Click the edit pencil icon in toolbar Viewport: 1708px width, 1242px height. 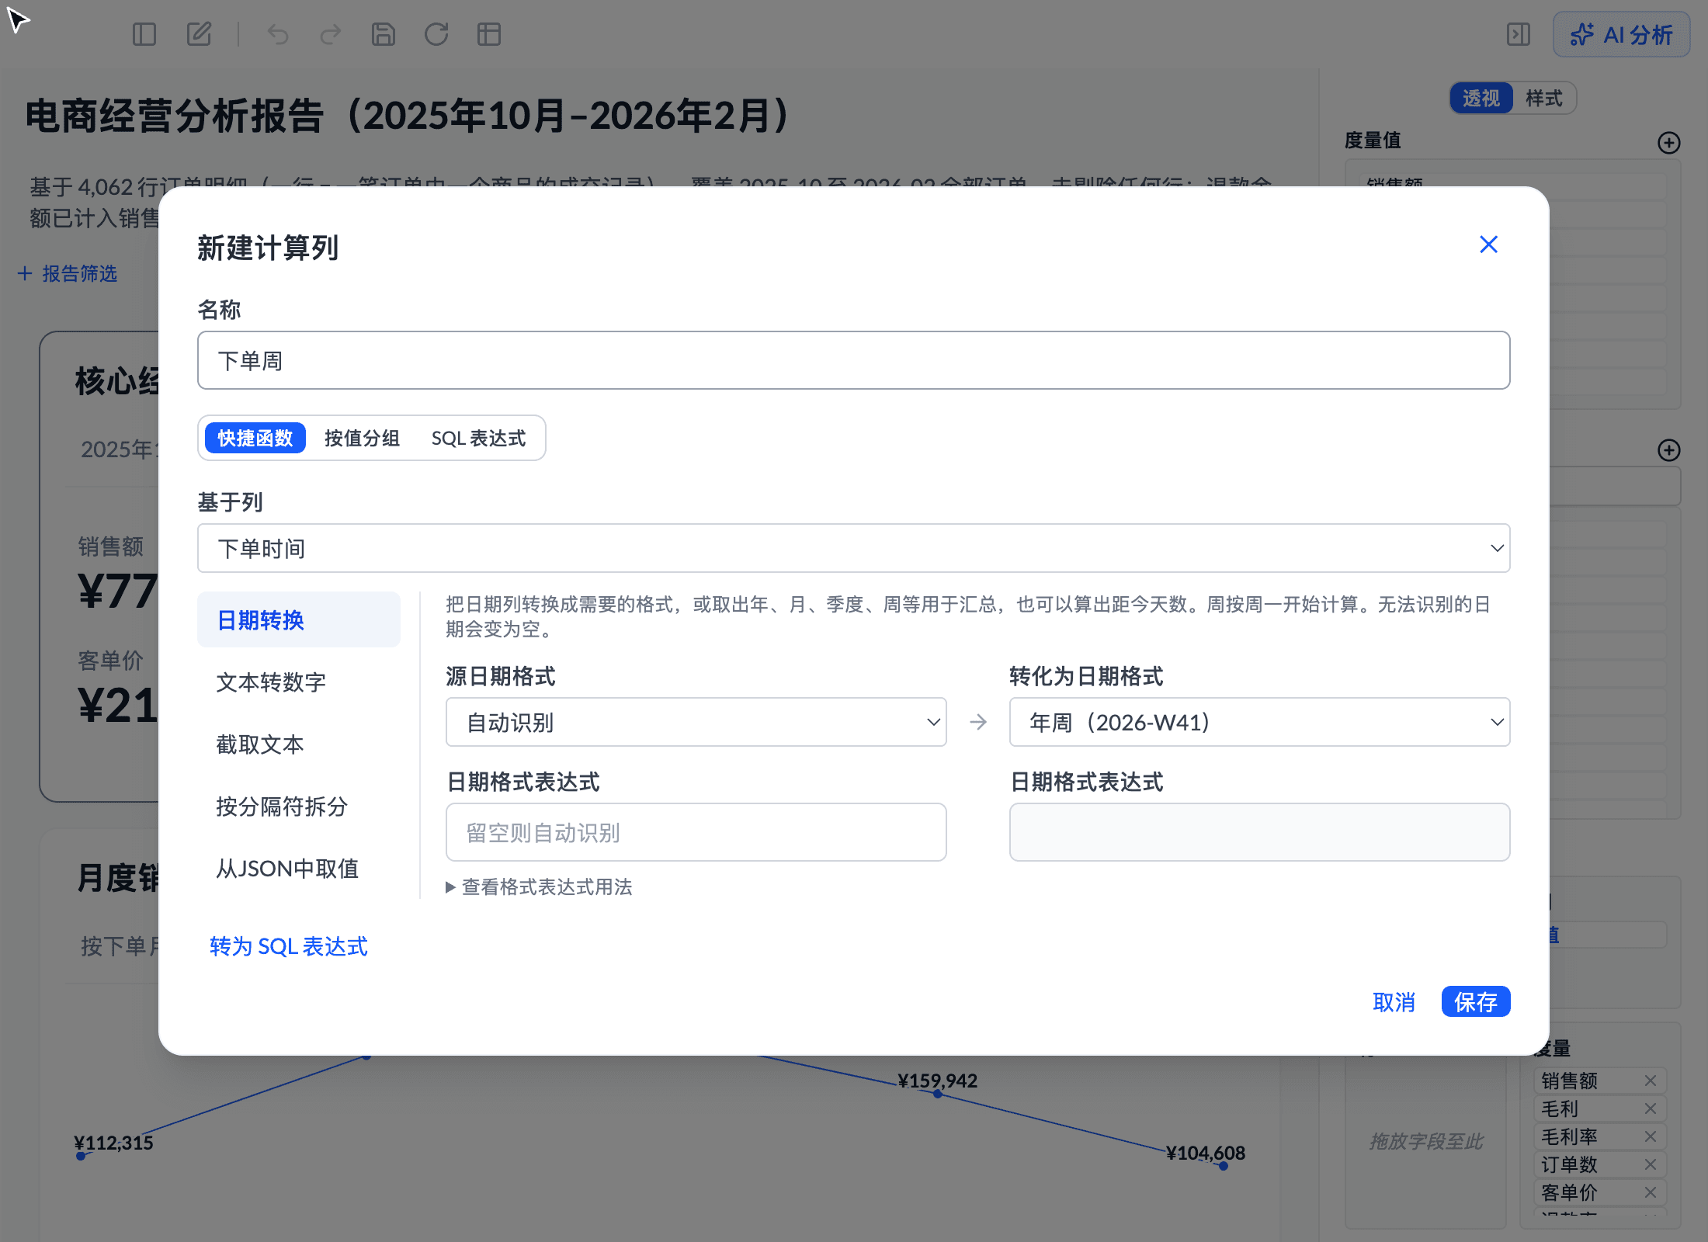point(199,34)
